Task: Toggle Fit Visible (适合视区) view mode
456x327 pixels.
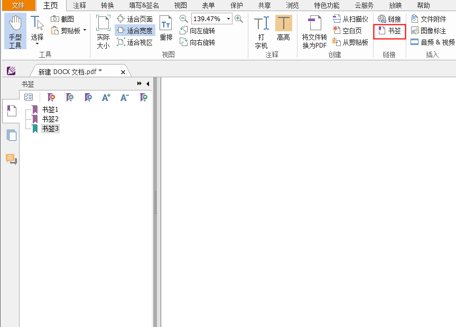Action: pos(135,42)
